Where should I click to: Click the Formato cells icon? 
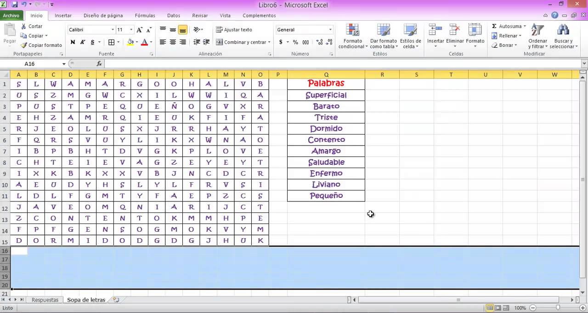click(x=475, y=30)
